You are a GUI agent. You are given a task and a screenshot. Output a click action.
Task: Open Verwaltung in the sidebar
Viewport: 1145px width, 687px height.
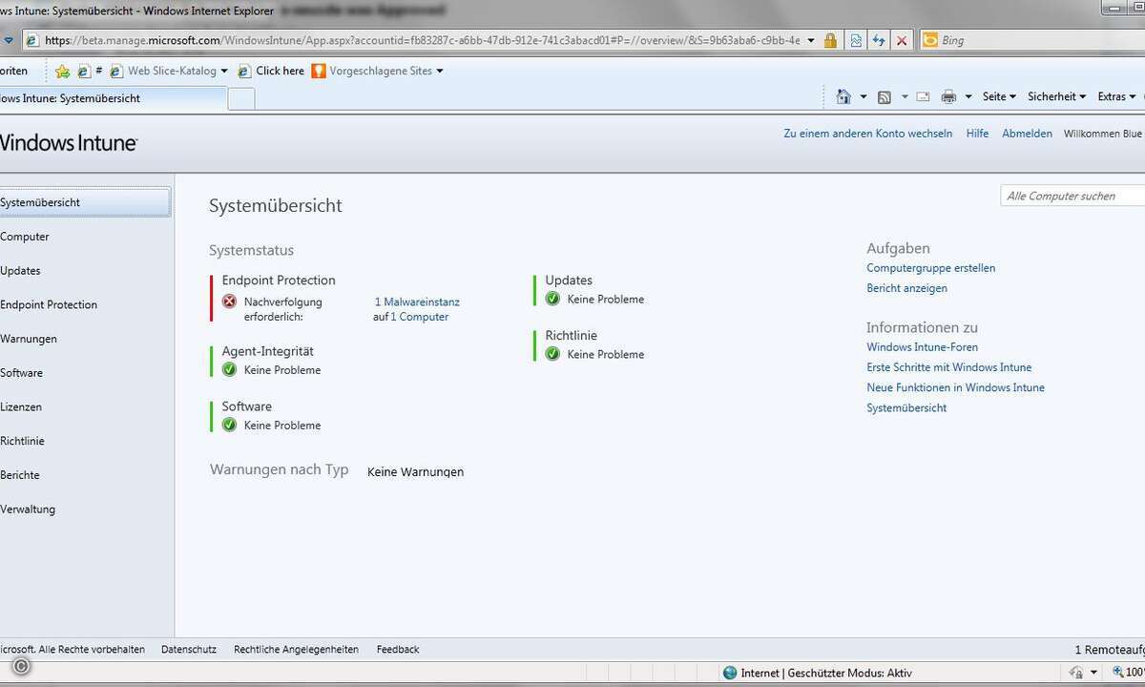pyautogui.click(x=28, y=510)
